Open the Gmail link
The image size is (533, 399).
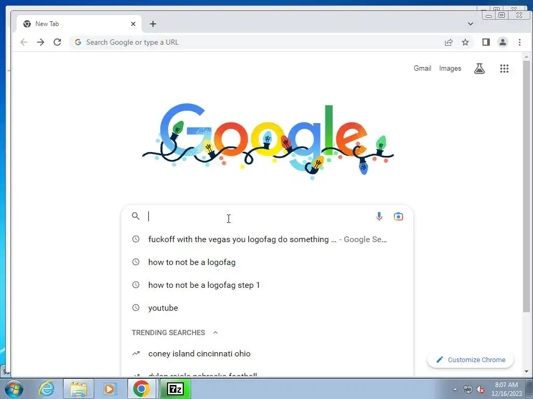point(423,69)
